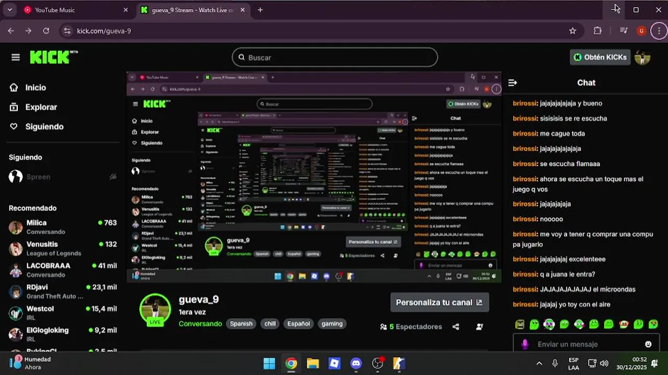This screenshot has width=668, height=375.
Task: Click the moderator tools user icon
Action: click(480, 327)
